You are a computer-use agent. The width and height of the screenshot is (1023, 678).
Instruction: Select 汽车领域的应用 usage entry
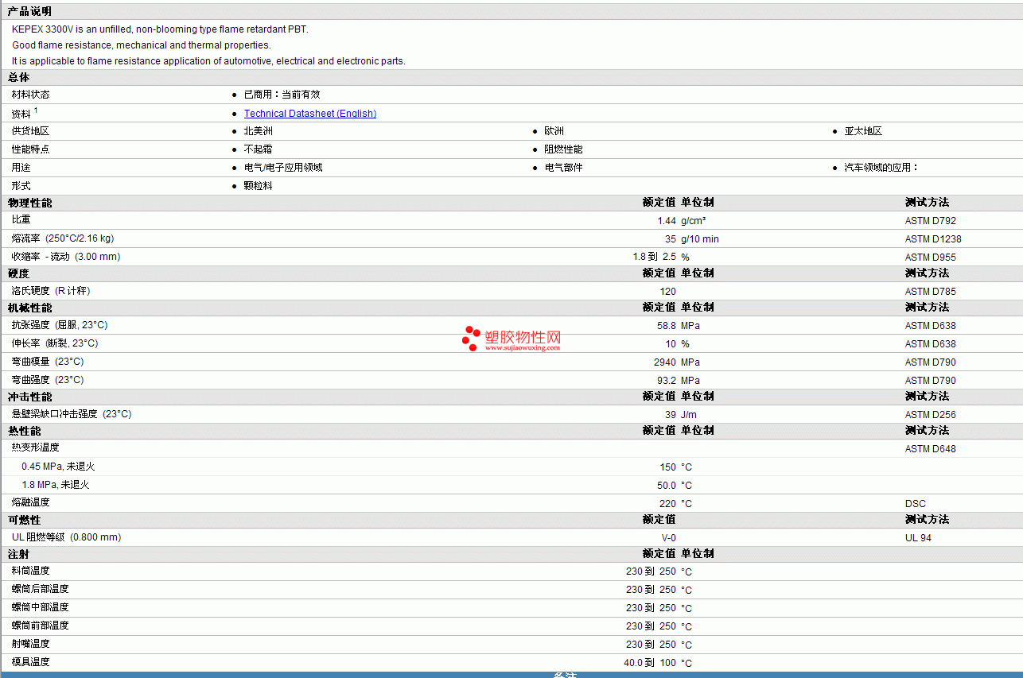pyautogui.click(x=881, y=168)
